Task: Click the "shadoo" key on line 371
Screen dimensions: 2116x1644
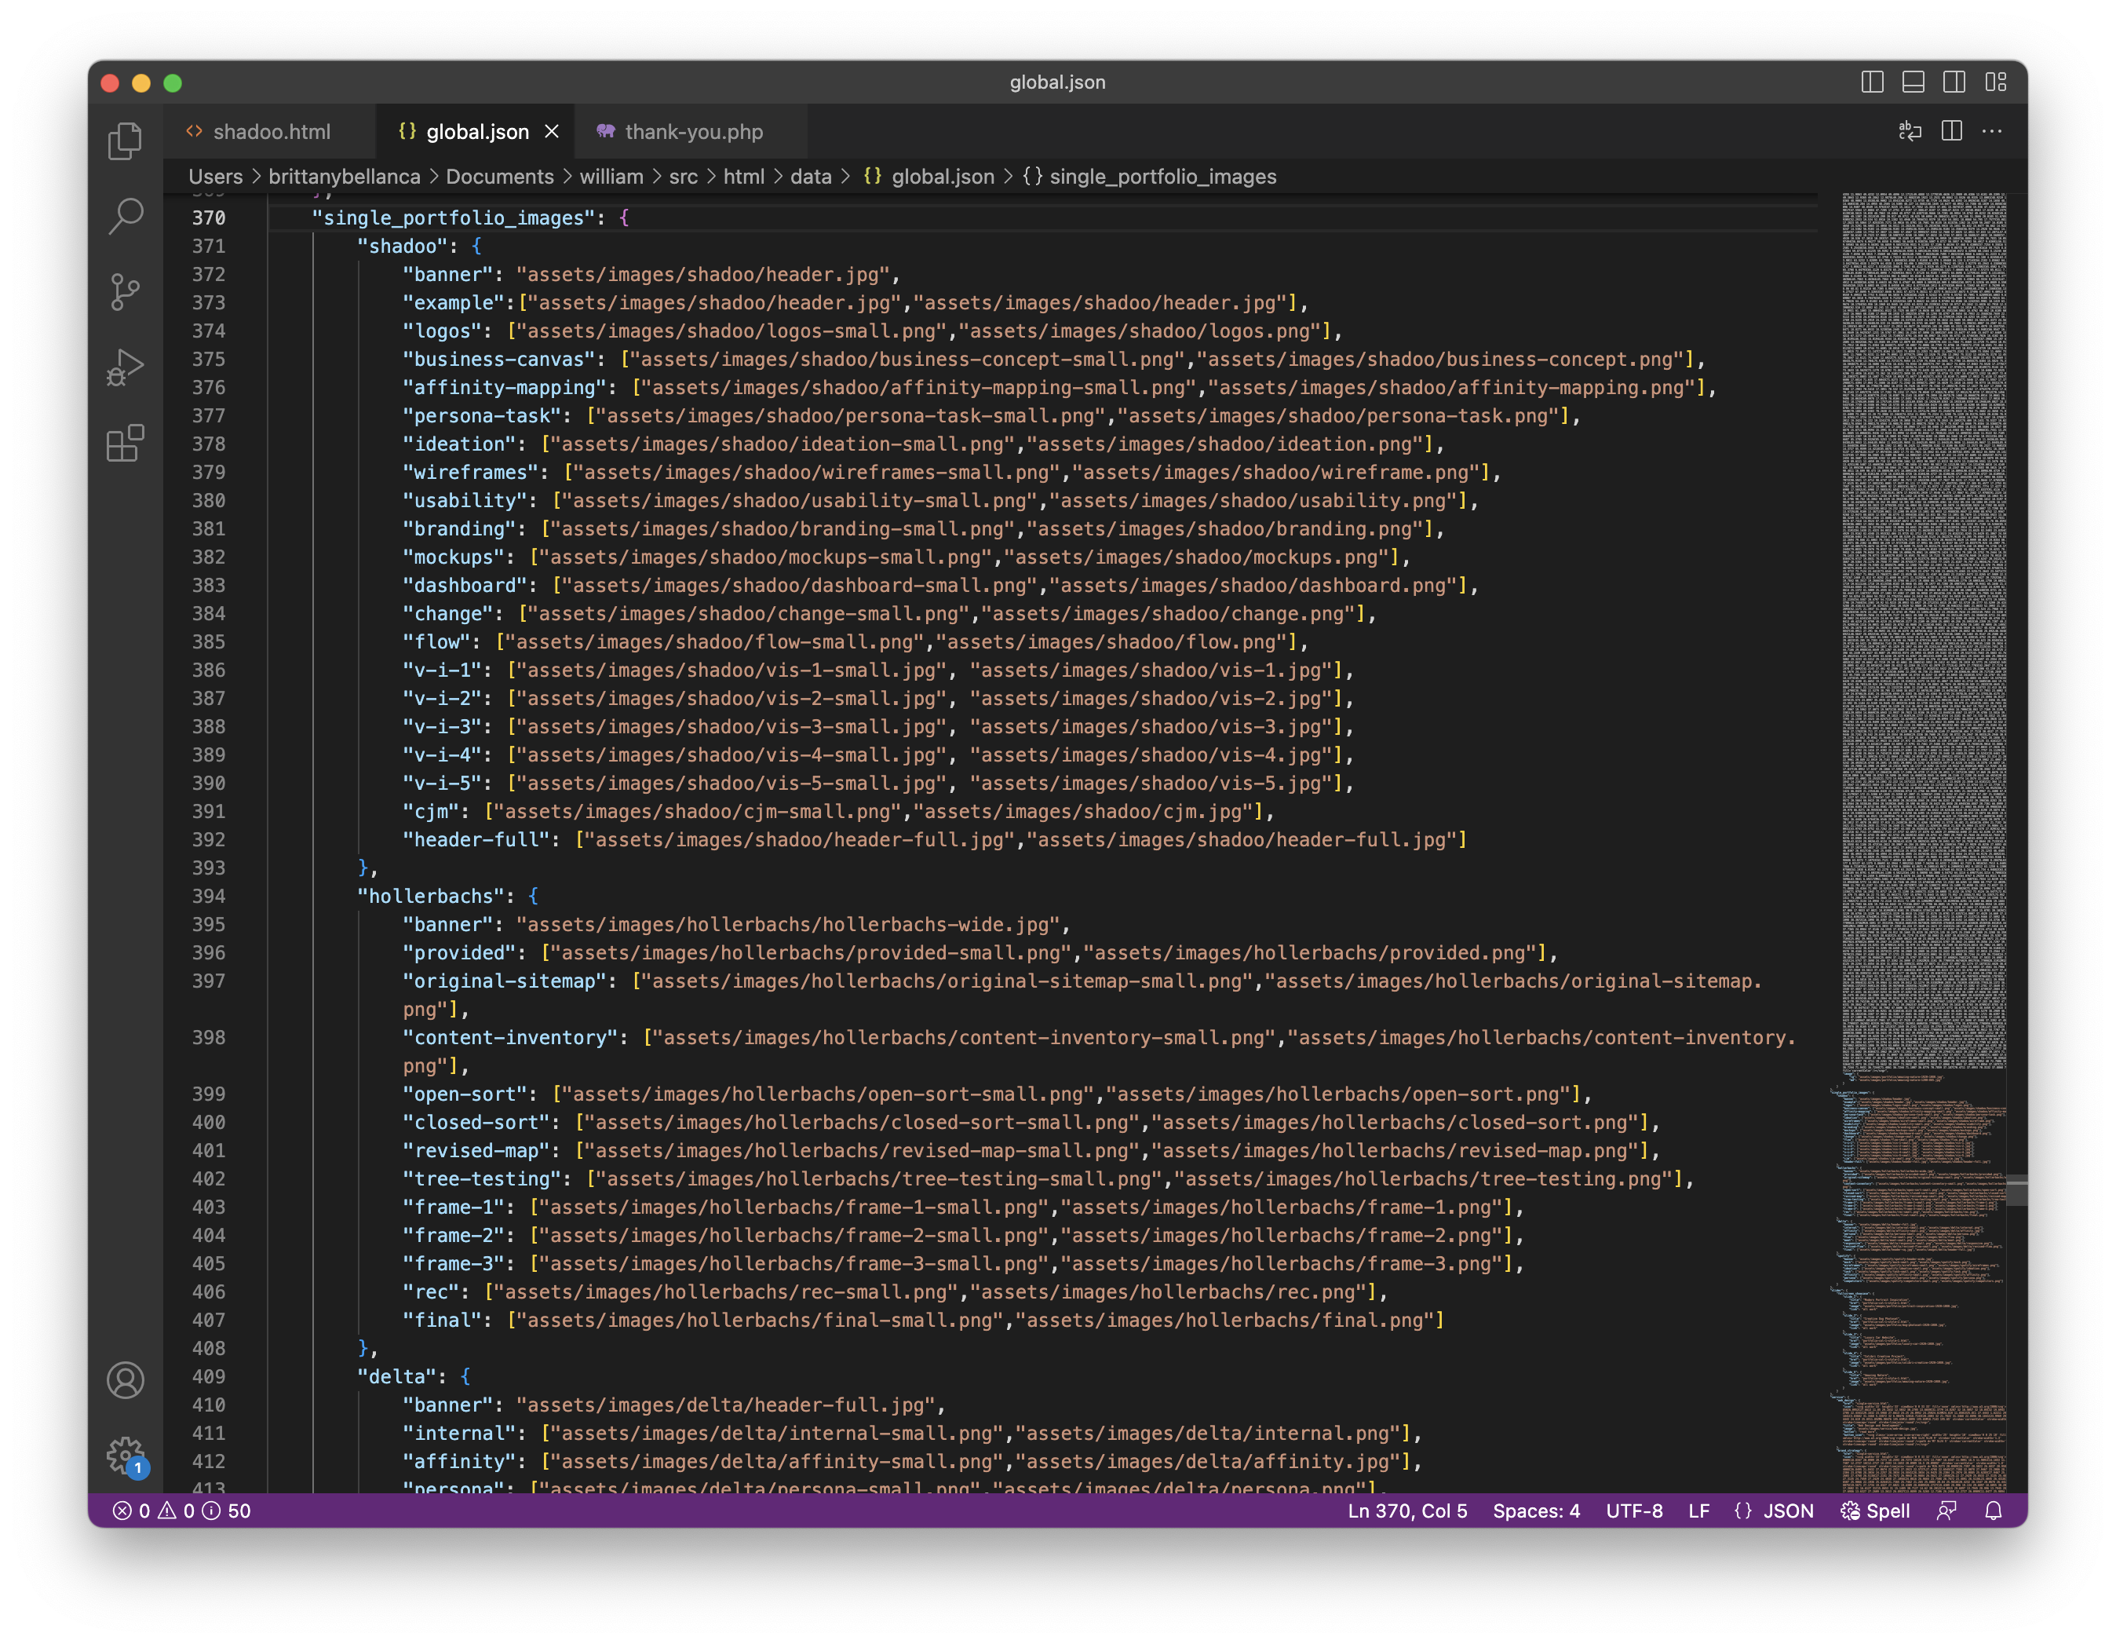Action: click(x=402, y=247)
